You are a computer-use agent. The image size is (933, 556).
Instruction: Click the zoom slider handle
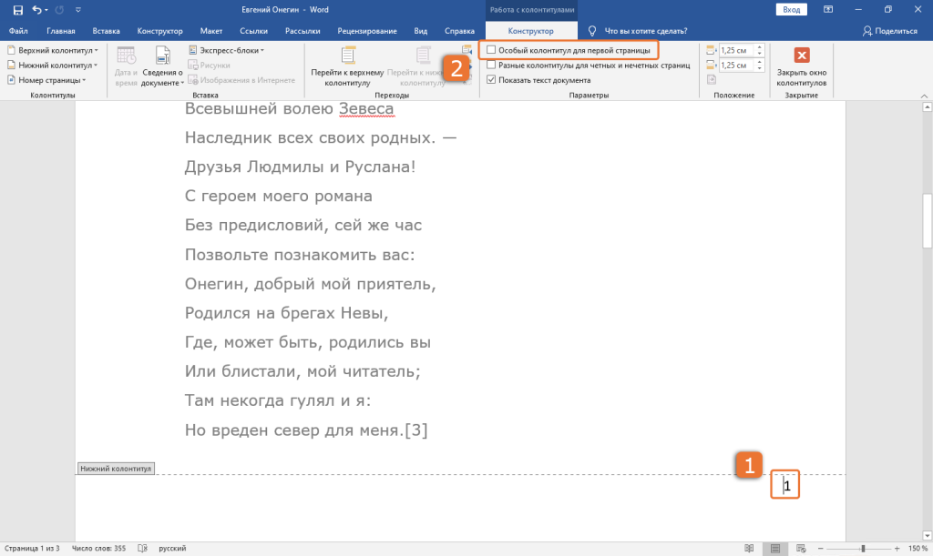coord(863,549)
